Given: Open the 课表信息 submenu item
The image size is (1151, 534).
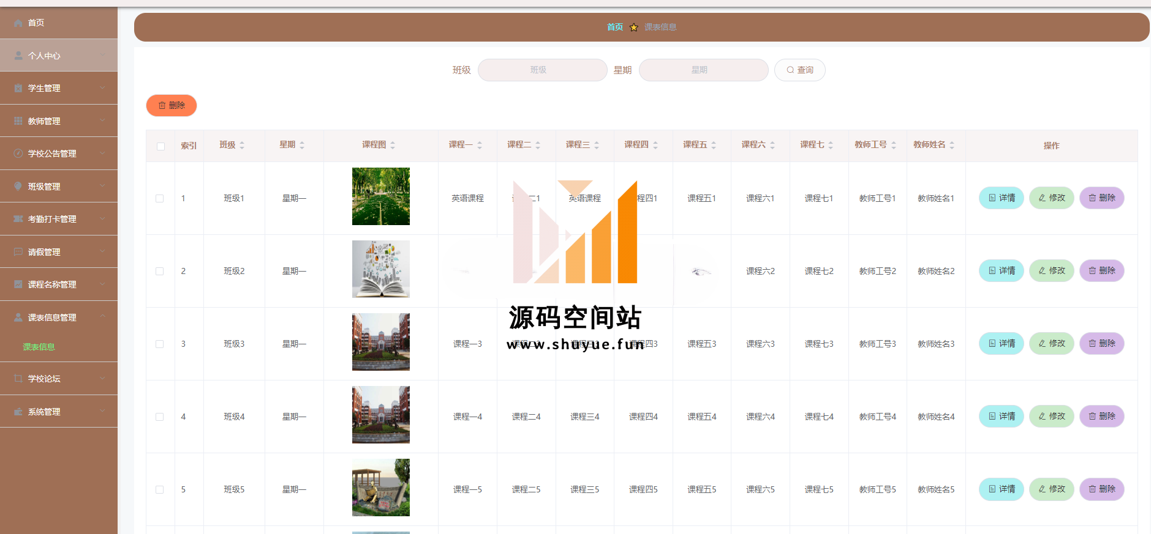Looking at the screenshot, I should click(39, 347).
